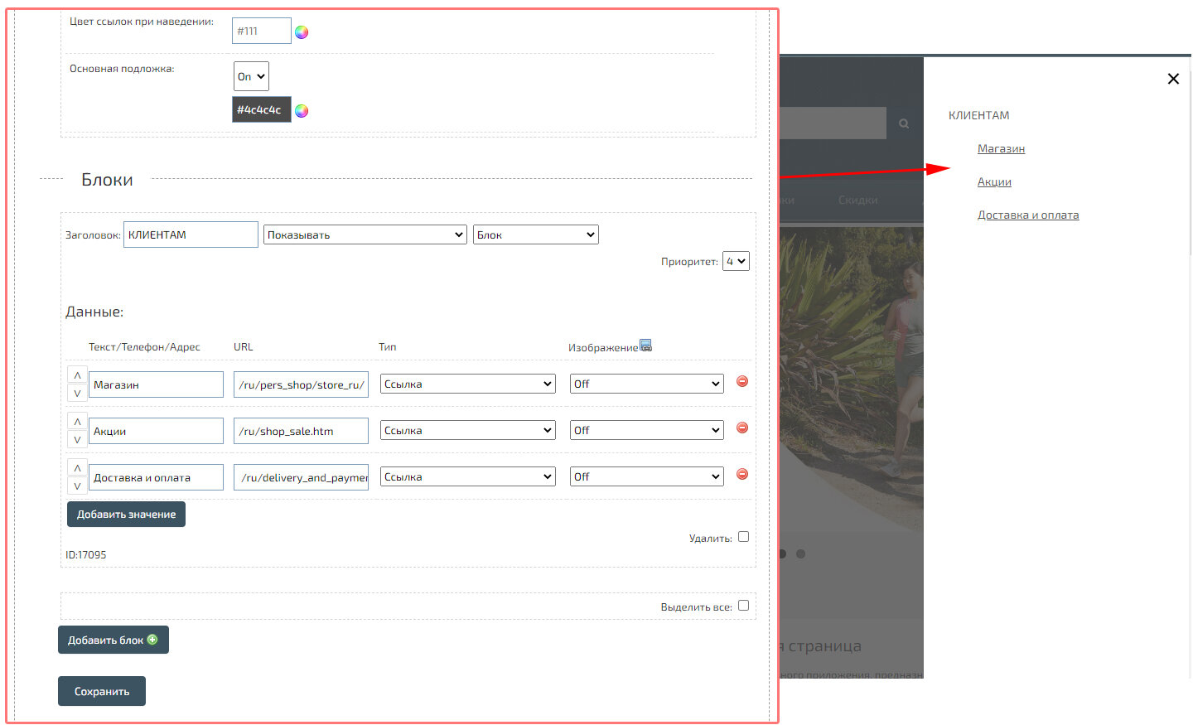Click the image icon next to Изображение
Viewport: 1193px width, 725px height.
click(x=646, y=346)
